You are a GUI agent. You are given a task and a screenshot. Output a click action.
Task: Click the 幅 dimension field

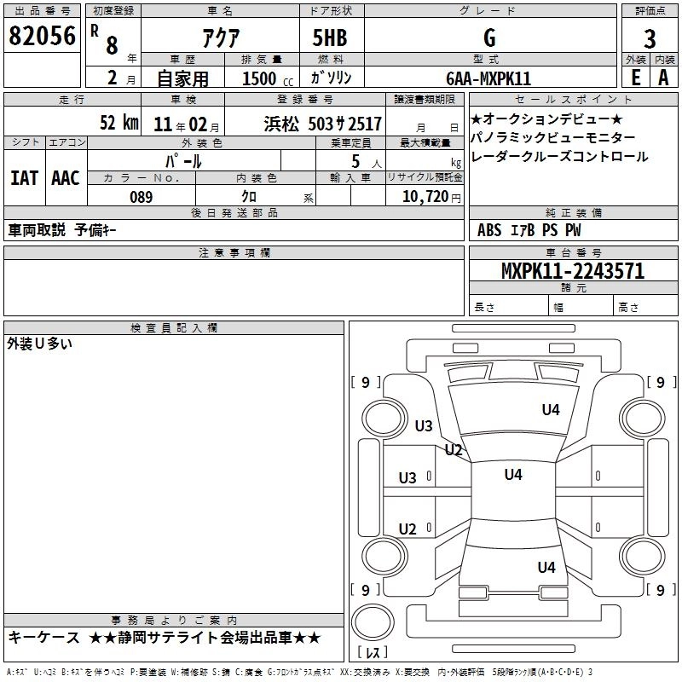tap(581, 305)
